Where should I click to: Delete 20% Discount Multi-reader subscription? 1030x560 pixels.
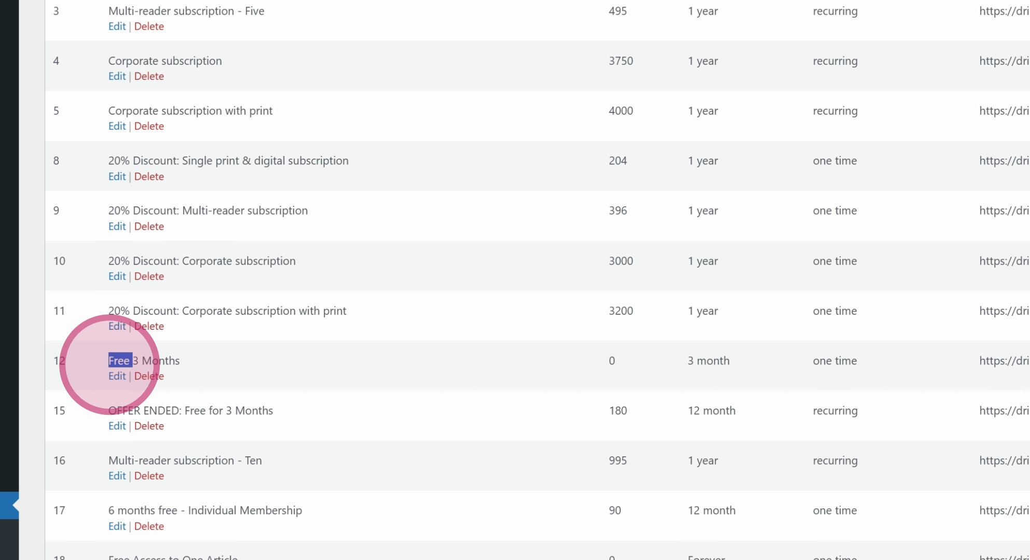point(149,226)
